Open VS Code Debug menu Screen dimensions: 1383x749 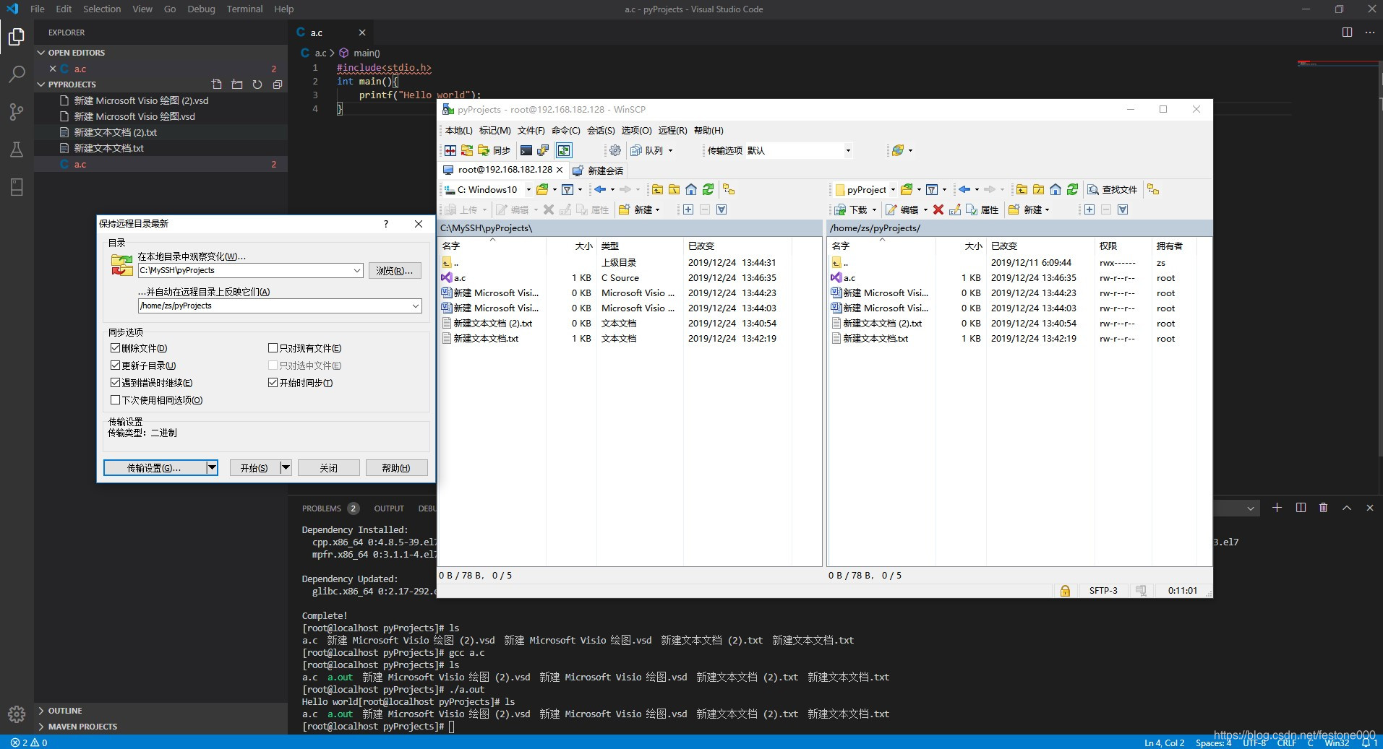(x=201, y=9)
